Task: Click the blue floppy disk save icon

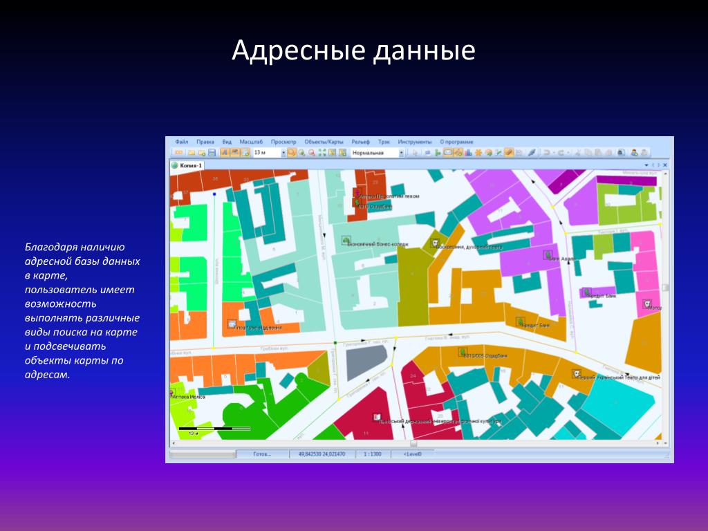Action: click(212, 153)
